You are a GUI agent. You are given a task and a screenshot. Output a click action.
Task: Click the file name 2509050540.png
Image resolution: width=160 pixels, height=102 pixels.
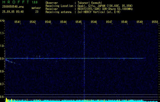[x=13, y=7]
